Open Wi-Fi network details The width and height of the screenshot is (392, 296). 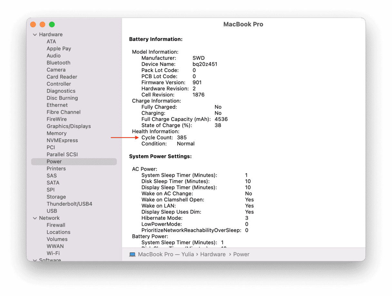[53, 254]
